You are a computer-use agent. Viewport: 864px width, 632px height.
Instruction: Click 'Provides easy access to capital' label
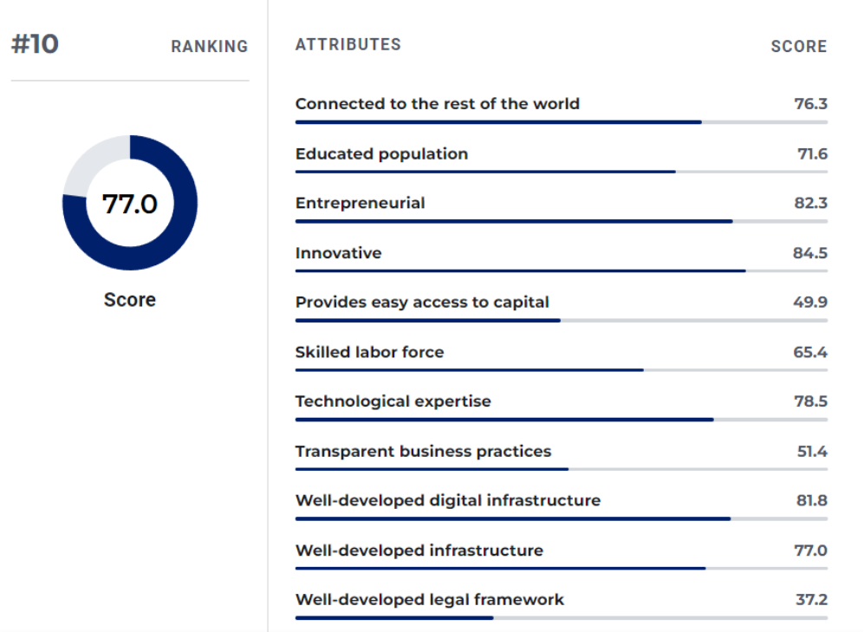[x=422, y=303]
